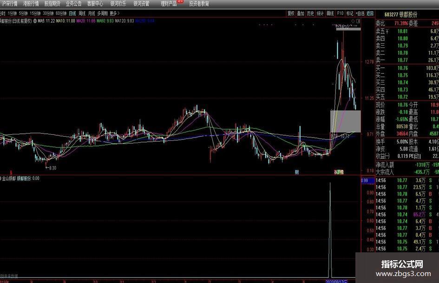Click the 画线 drawing tools button

330,13
